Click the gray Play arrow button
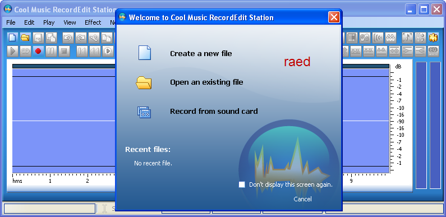 point(12,51)
